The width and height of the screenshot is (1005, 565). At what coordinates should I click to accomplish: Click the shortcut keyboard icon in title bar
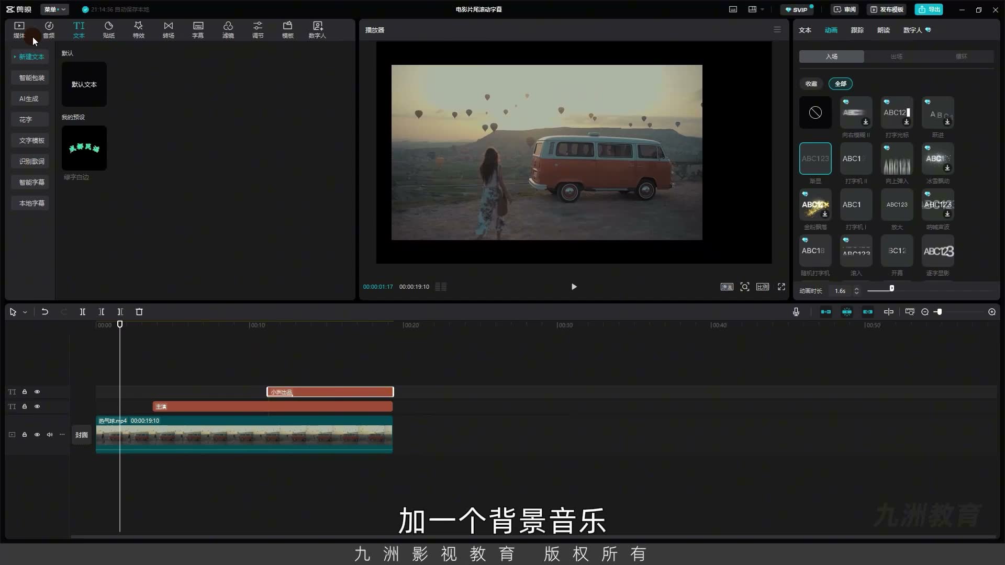tap(733, 9)
